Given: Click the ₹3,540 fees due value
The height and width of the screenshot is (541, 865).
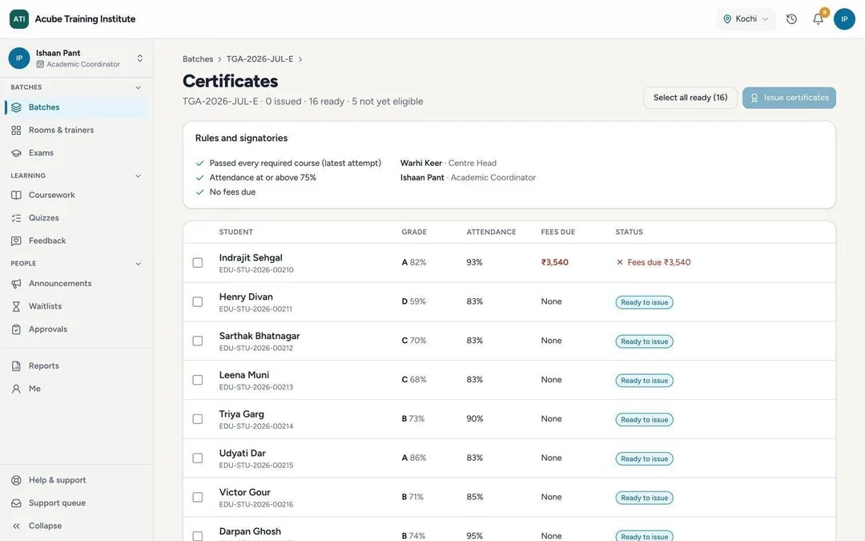Looking at the screenshot, I should click(x=554, y=262).
